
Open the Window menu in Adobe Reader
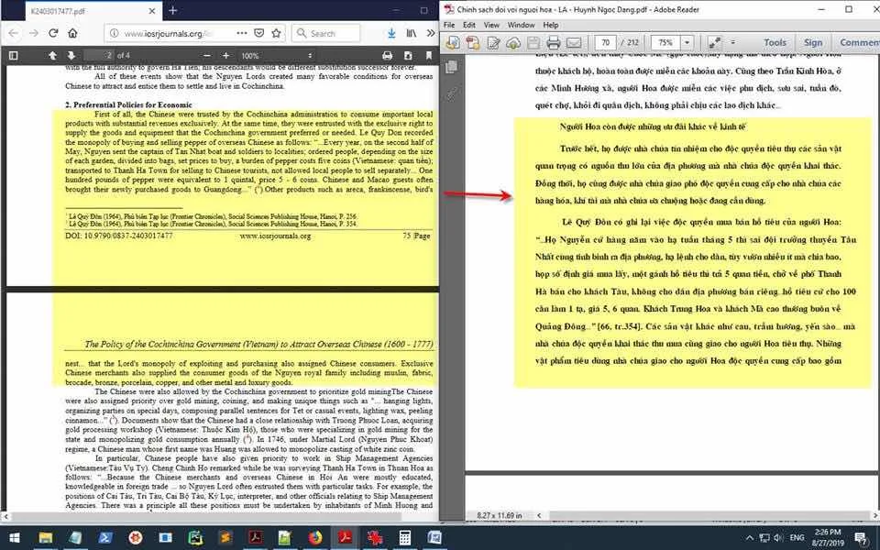[x=521, y=25]
